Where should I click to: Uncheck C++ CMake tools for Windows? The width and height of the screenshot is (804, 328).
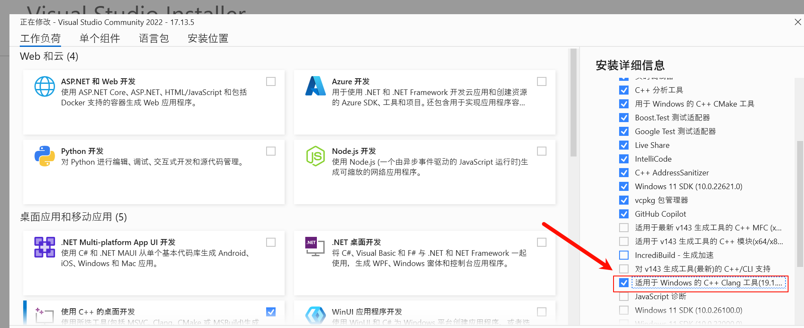(x=624, y=104)
